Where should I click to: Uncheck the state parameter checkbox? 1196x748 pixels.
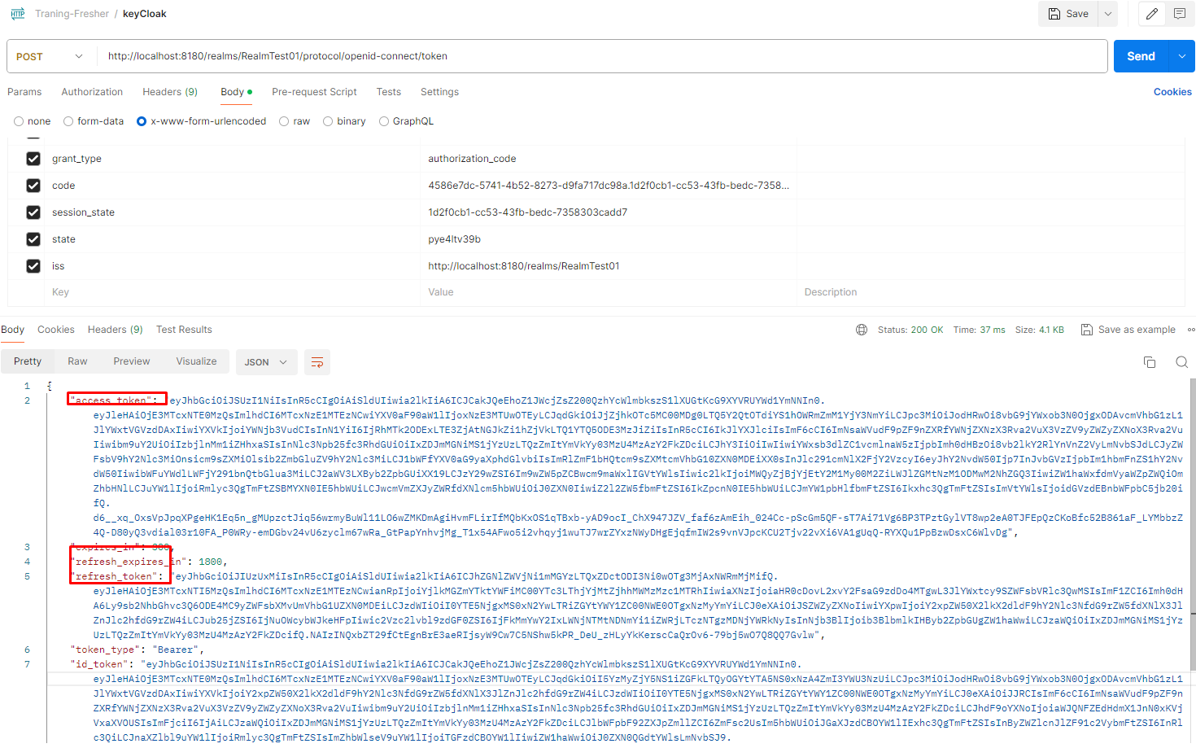[x=33, y=239]
